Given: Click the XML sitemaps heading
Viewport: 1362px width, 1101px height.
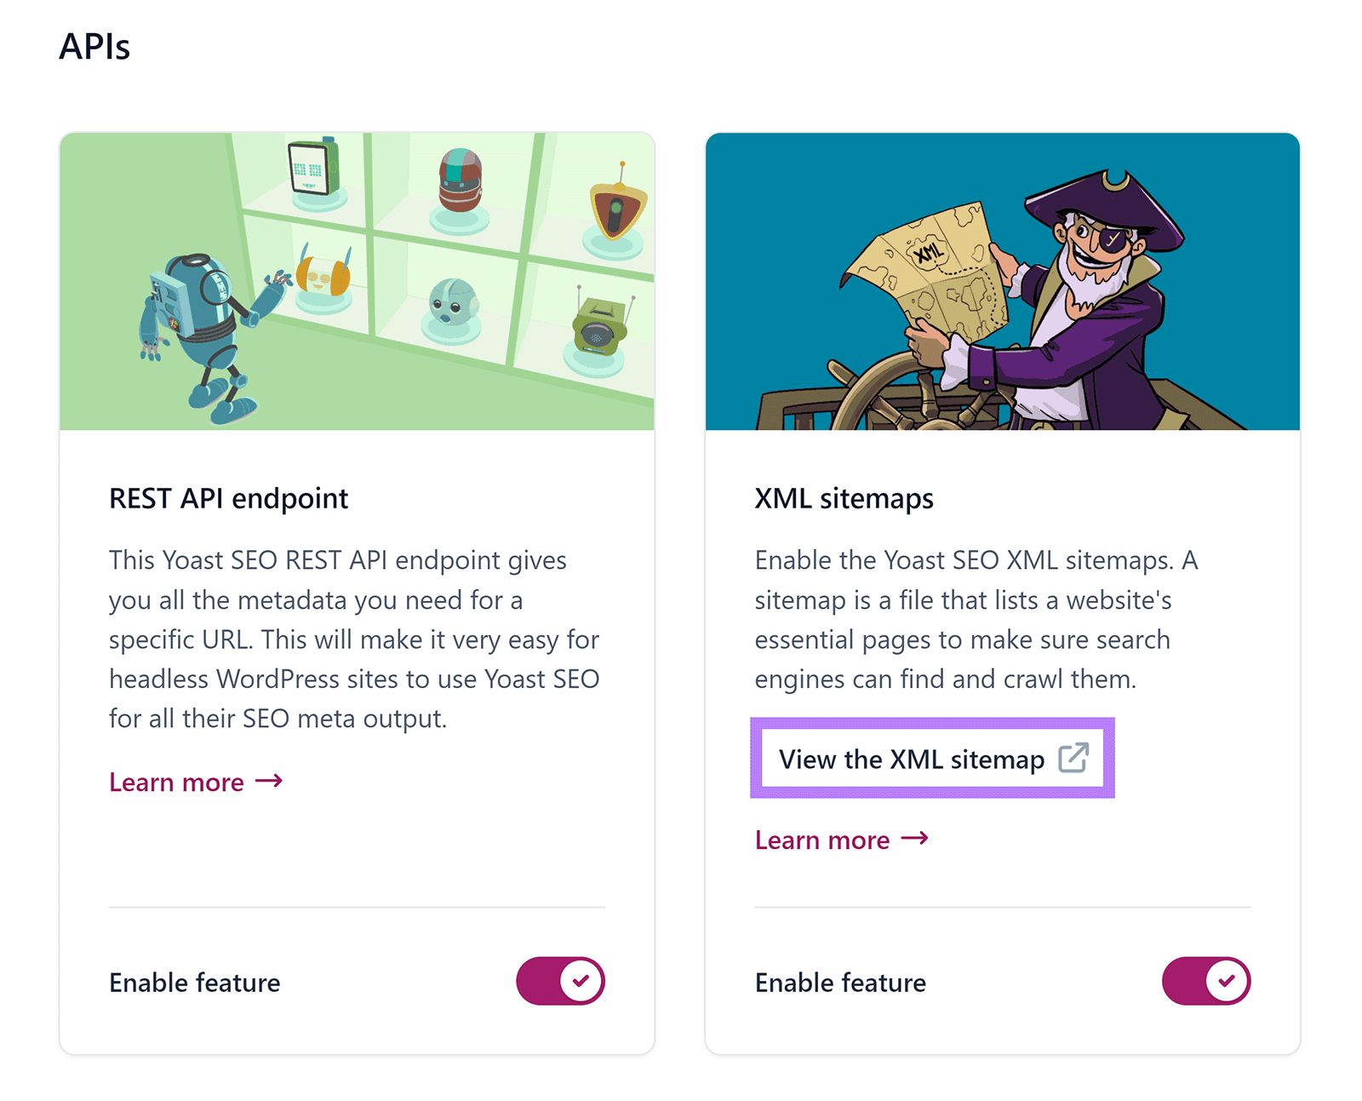Looking at the screenshot, I should coord(844,498).
